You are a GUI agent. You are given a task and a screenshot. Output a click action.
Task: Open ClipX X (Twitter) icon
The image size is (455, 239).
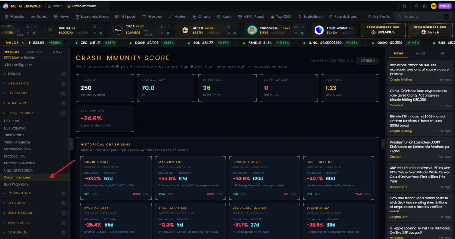pos(162,33)
